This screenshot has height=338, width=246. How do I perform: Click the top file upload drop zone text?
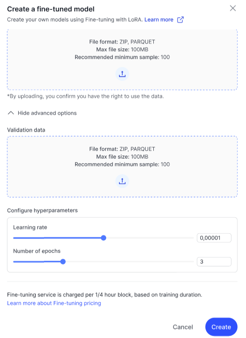click(x=122, y=50)
